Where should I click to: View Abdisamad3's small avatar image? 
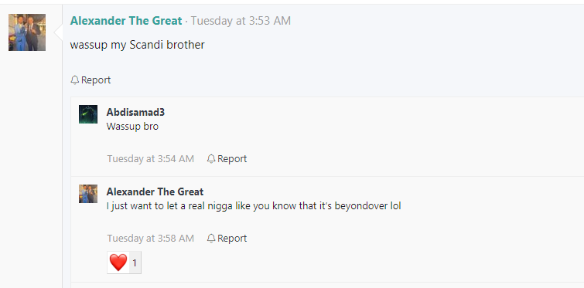click(88, 114)
